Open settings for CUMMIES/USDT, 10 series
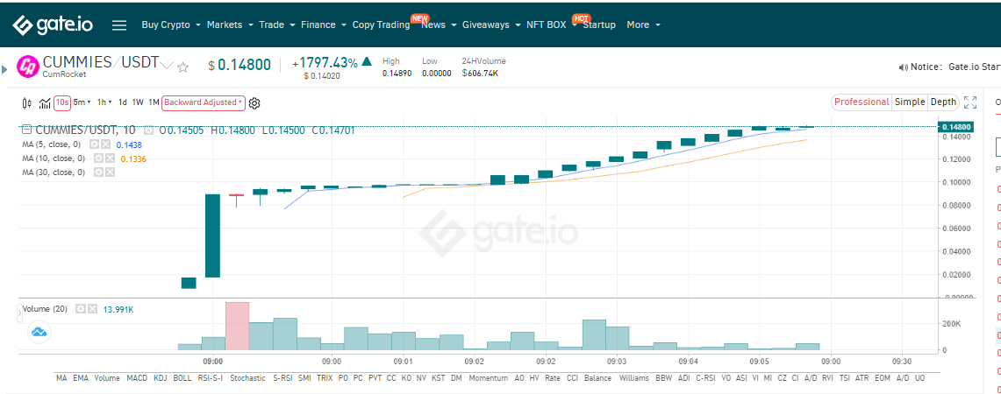Image resolution: width=1001 pixels, height=394 pixels. click(149, 130)
